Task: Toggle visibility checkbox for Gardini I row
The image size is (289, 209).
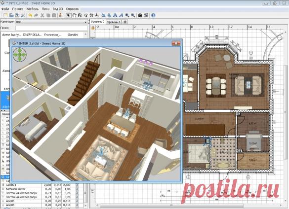Action: coord(77,185)
